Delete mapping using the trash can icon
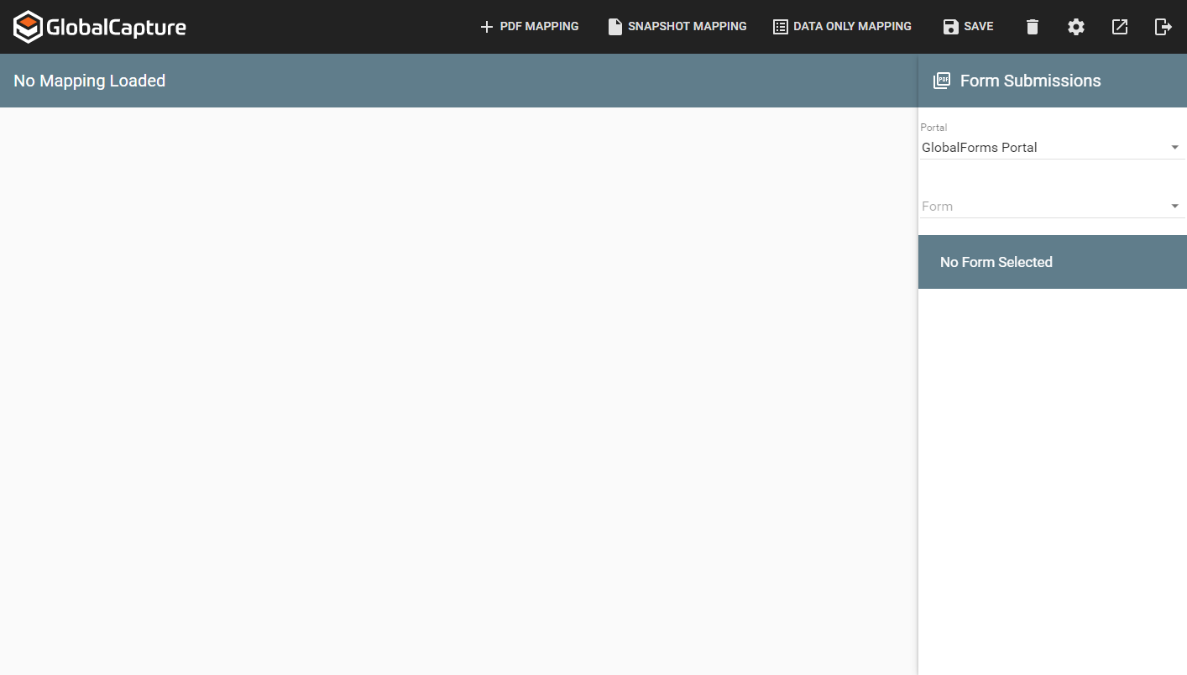This screenshot has width=1187, height=675. [1033, 27]
